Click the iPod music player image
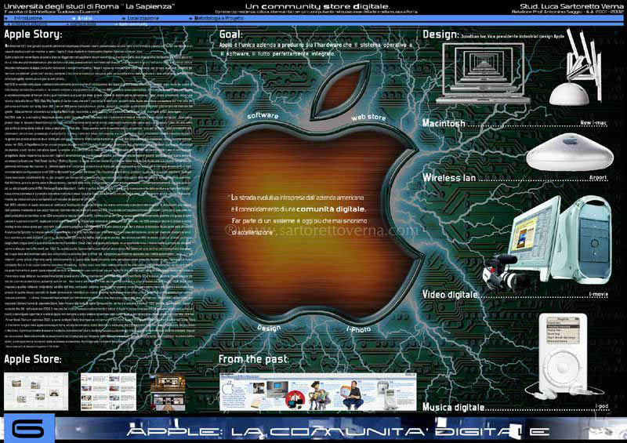This screenshot has width=627, height=443. pyautogui.click(x=563, y=354)
